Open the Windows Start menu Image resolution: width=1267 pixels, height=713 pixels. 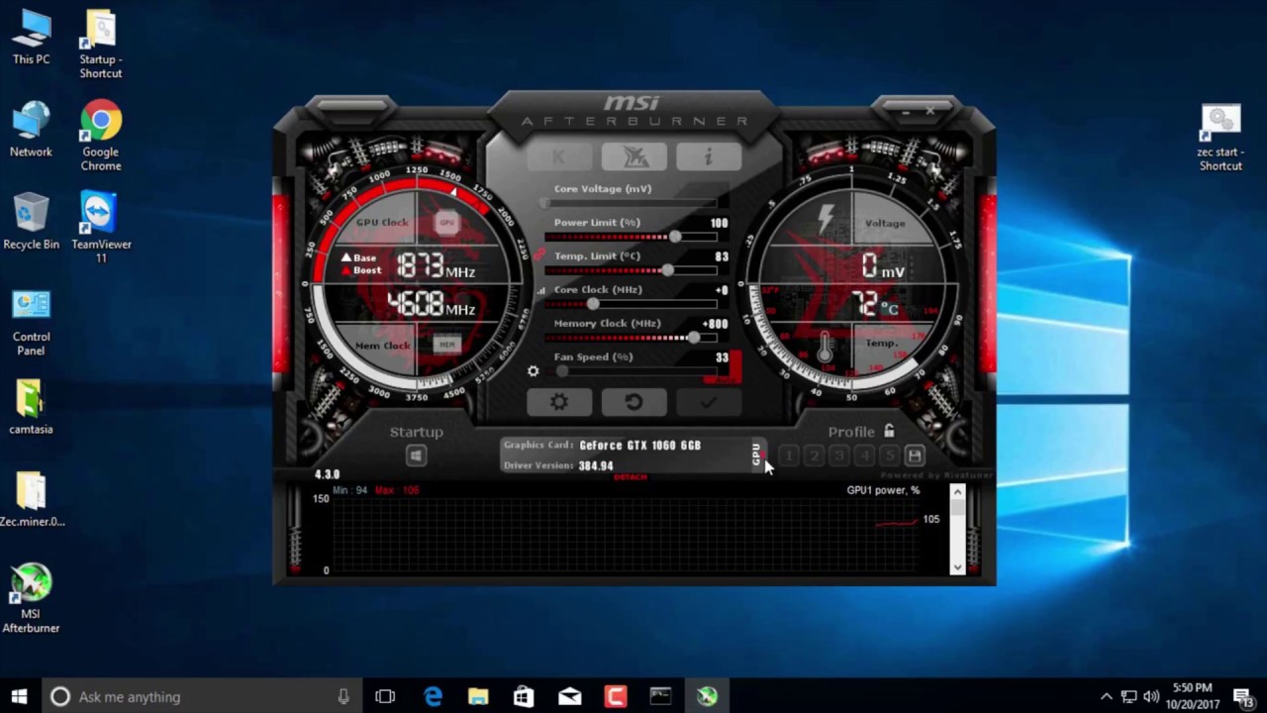[19, 697]
